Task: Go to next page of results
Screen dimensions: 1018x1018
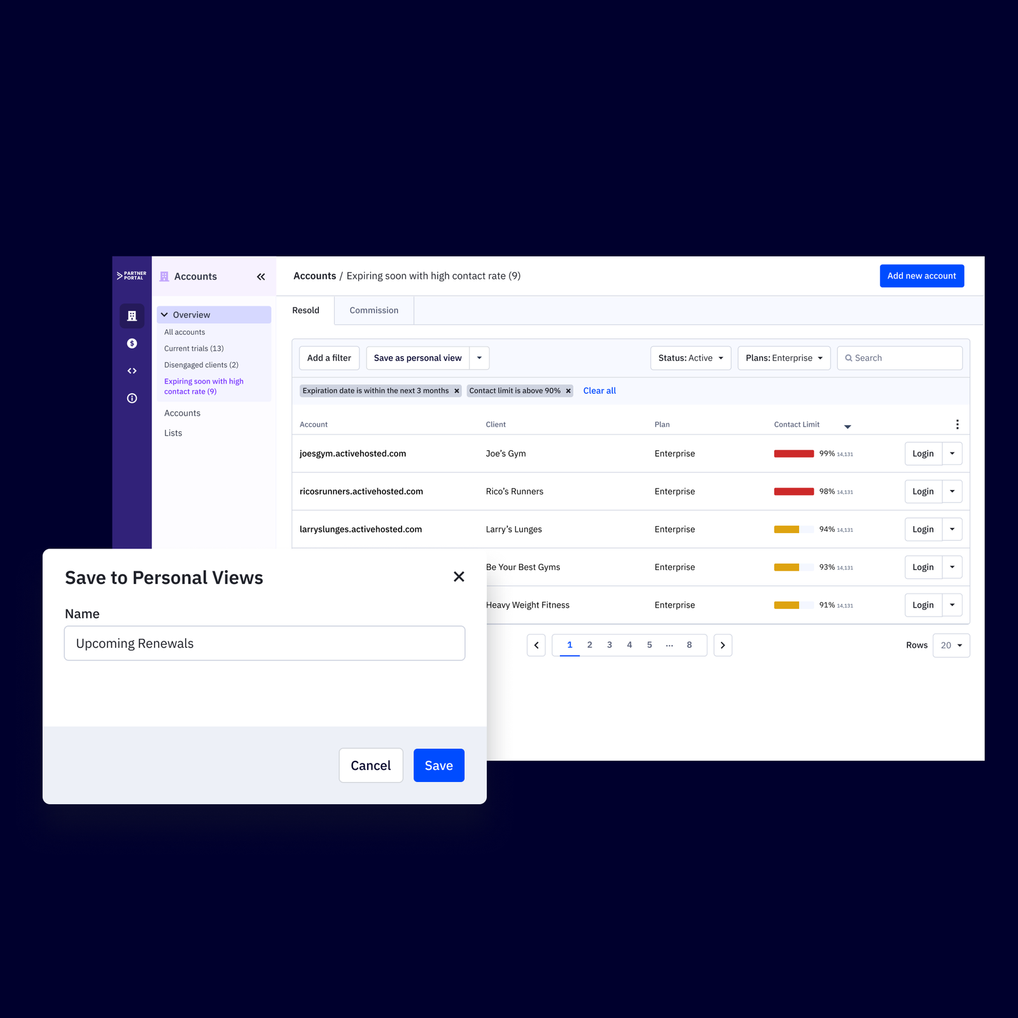Action: tap(723, 645)
